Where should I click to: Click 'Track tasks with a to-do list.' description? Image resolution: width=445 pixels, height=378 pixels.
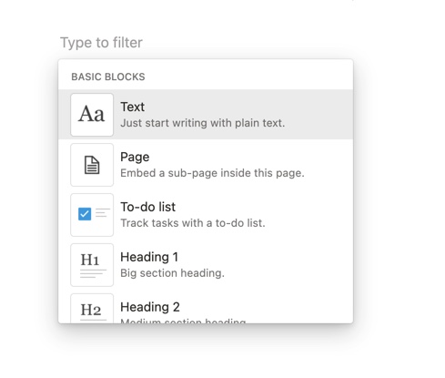(193, 223)
